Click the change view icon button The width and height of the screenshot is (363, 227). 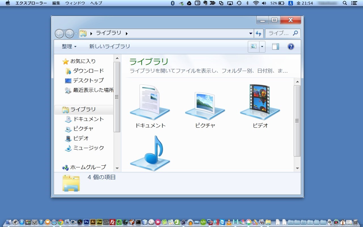click(254, 47)
